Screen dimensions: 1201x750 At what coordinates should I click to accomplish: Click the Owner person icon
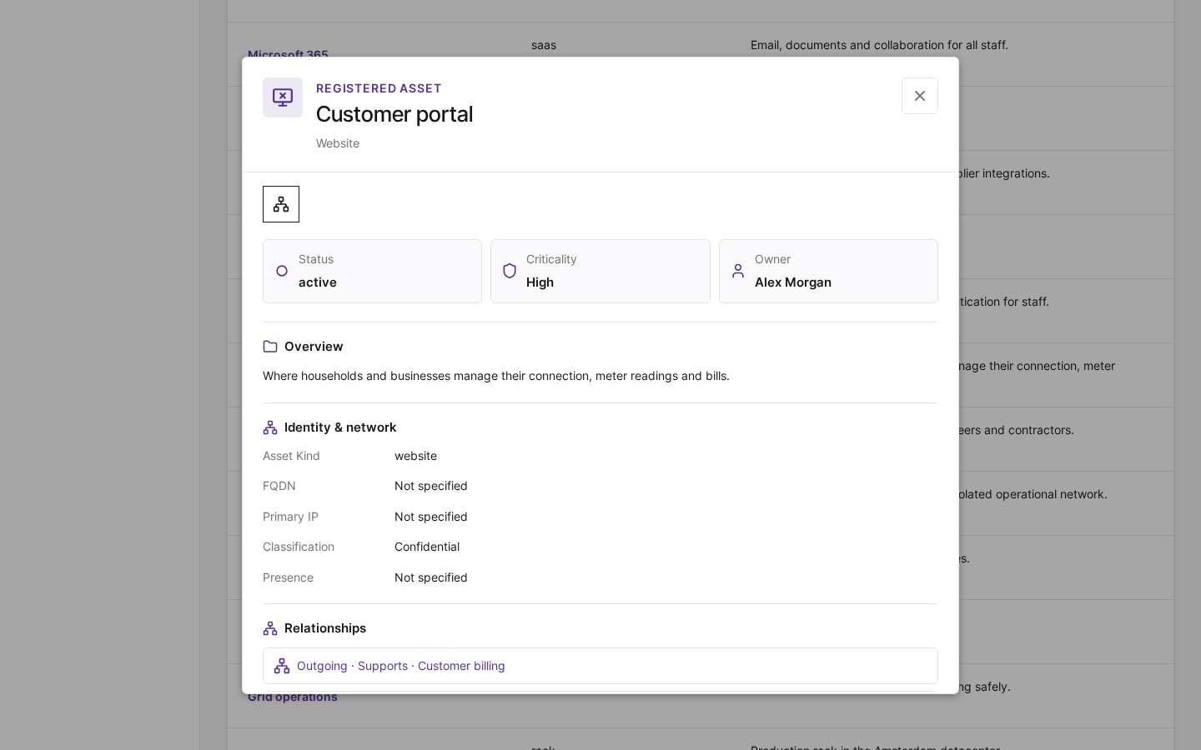point(738,271)
